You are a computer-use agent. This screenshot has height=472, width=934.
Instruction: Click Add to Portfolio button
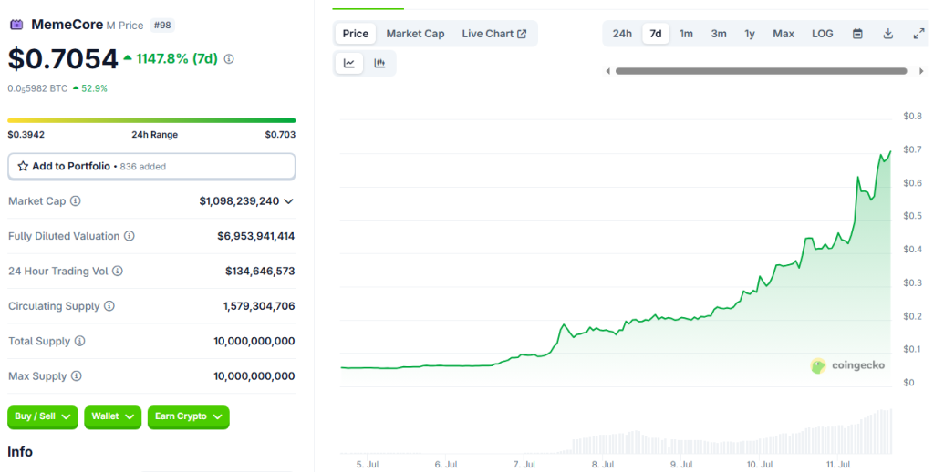point(151,167)
